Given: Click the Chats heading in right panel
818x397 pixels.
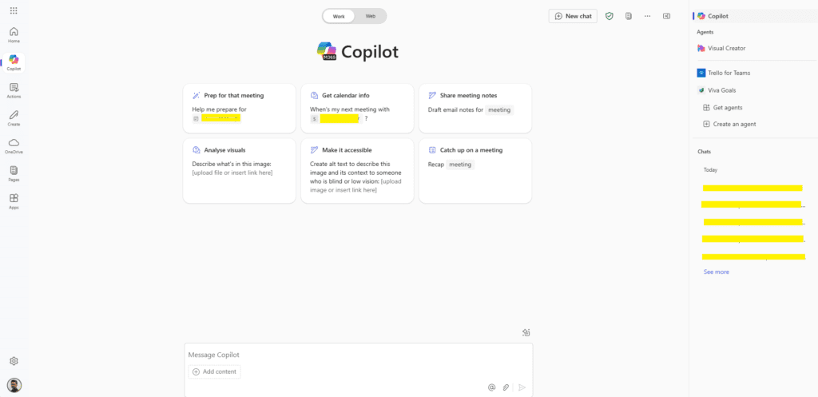Looking at the screenshot, I should coord(705,152).
